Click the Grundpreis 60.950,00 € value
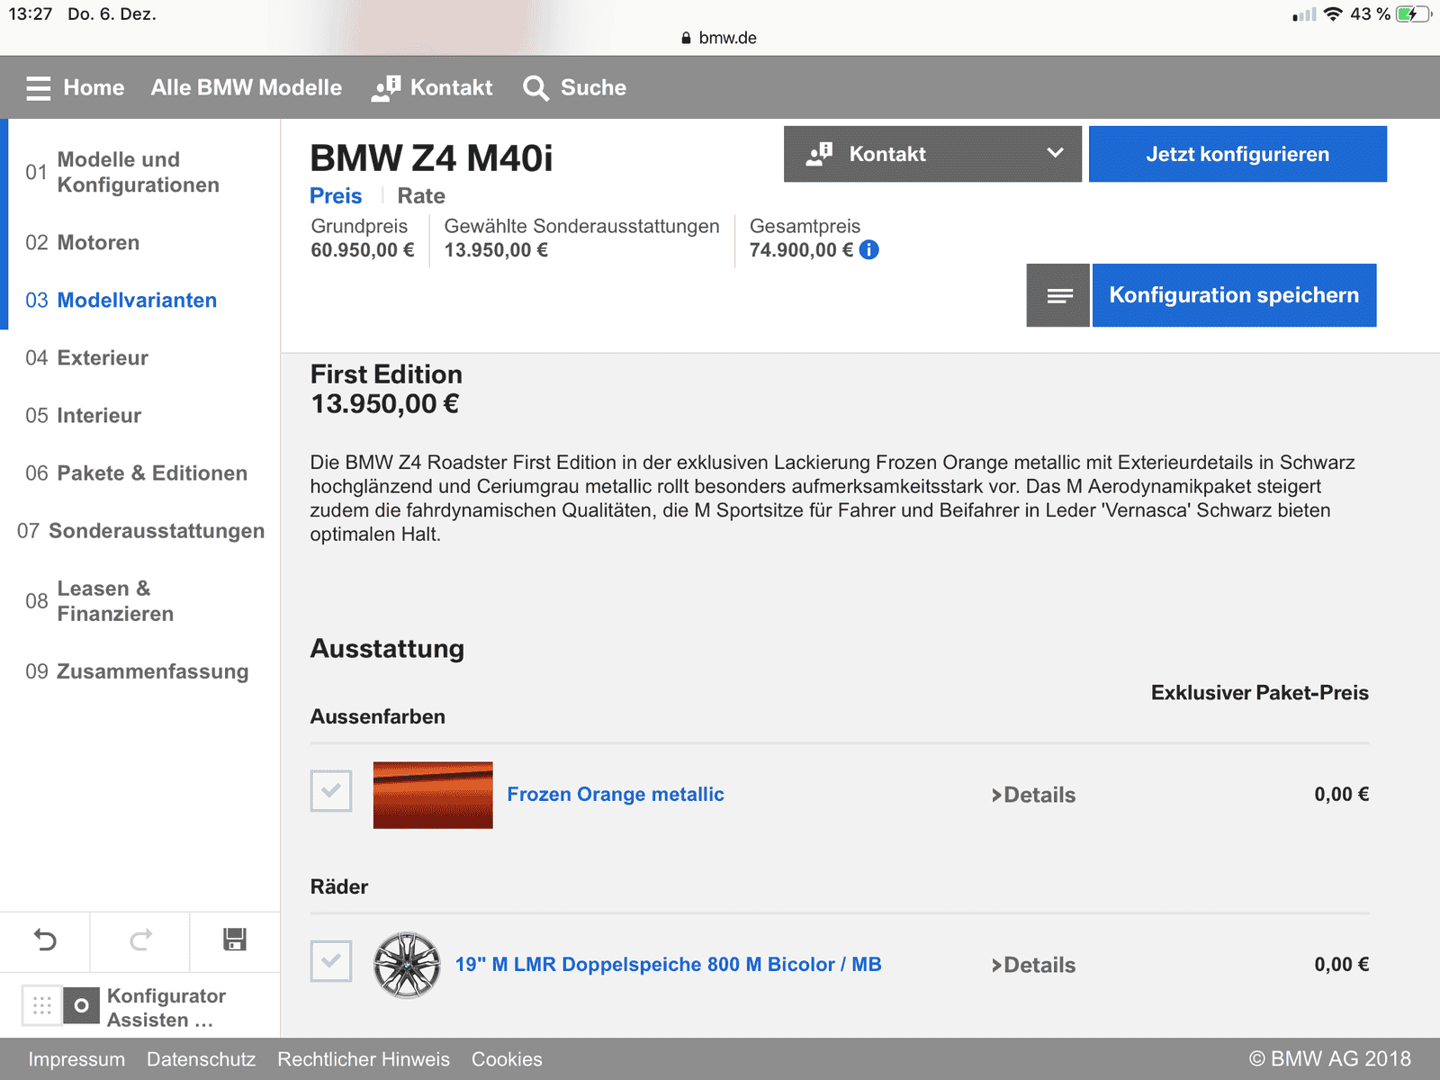Screen dimensions: 1440x1080 [x=363, y=250]
